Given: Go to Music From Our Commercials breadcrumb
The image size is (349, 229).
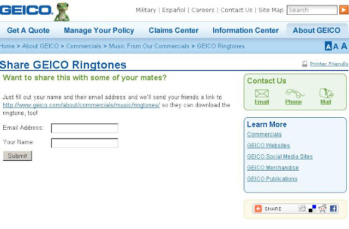Looking at the screenshot, I should (x=149, y=46).
